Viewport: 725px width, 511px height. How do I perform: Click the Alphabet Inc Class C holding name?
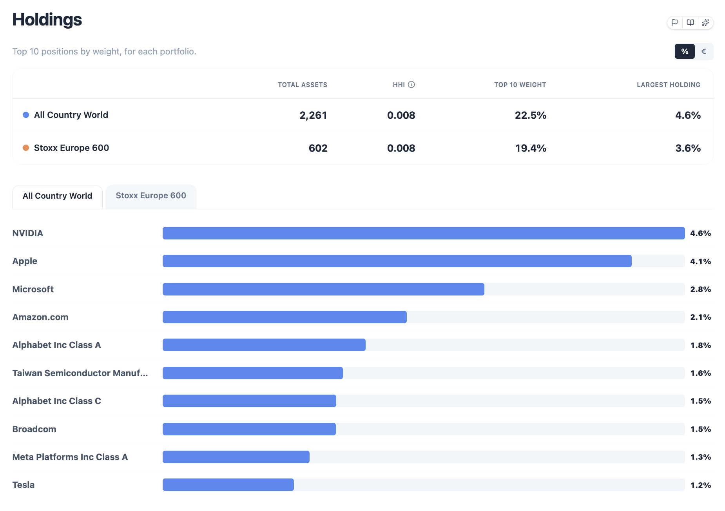point(56,401)
